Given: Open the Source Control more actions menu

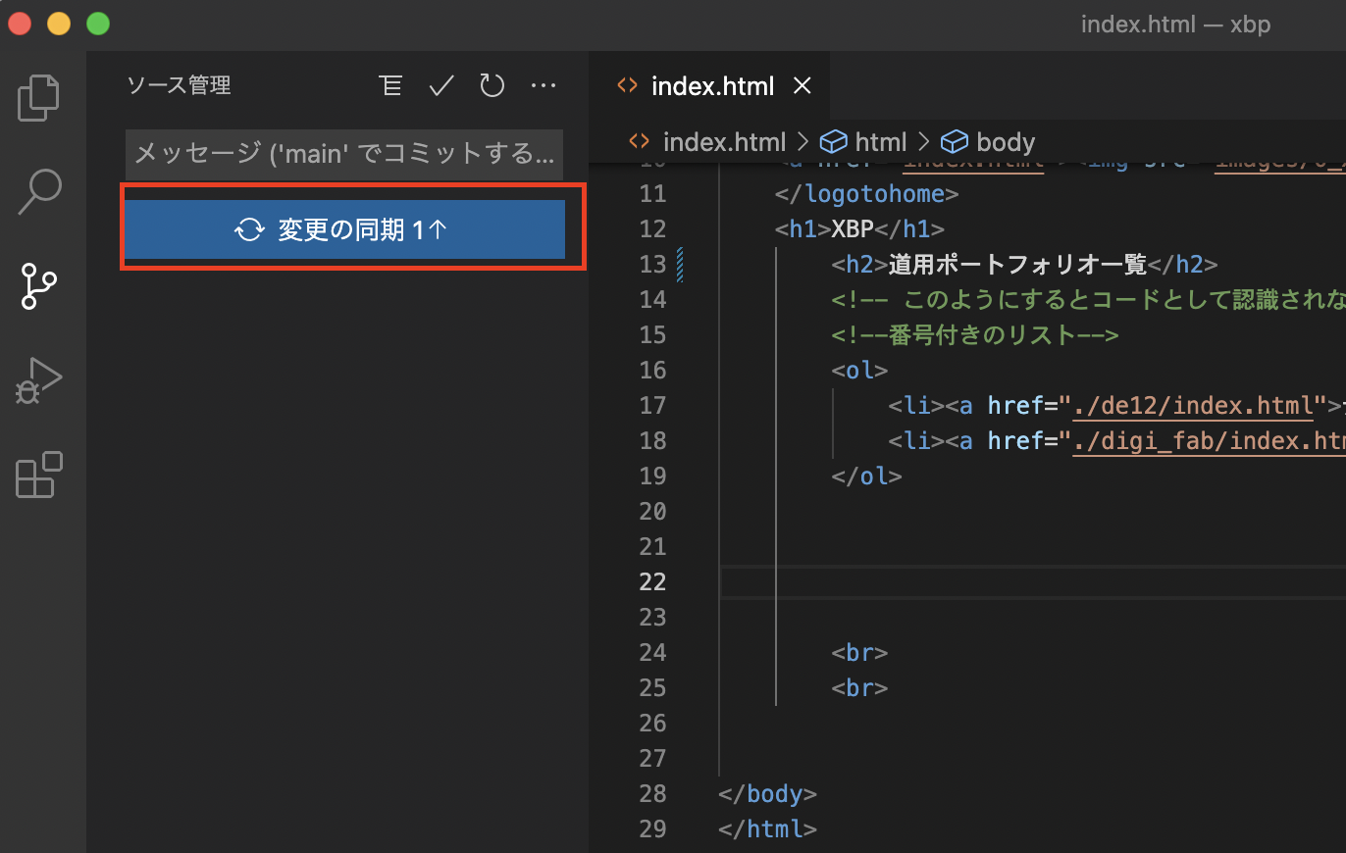Looking at the screenshot, I should click(x=544, y=85).
